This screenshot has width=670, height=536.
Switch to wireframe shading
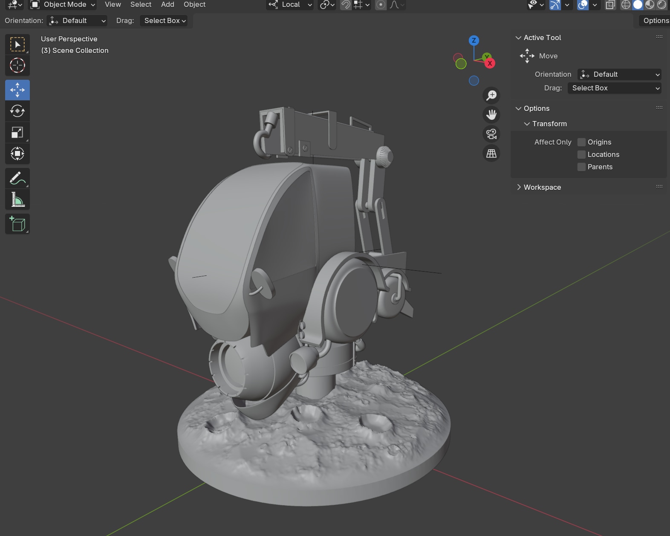tap(626, 5)
